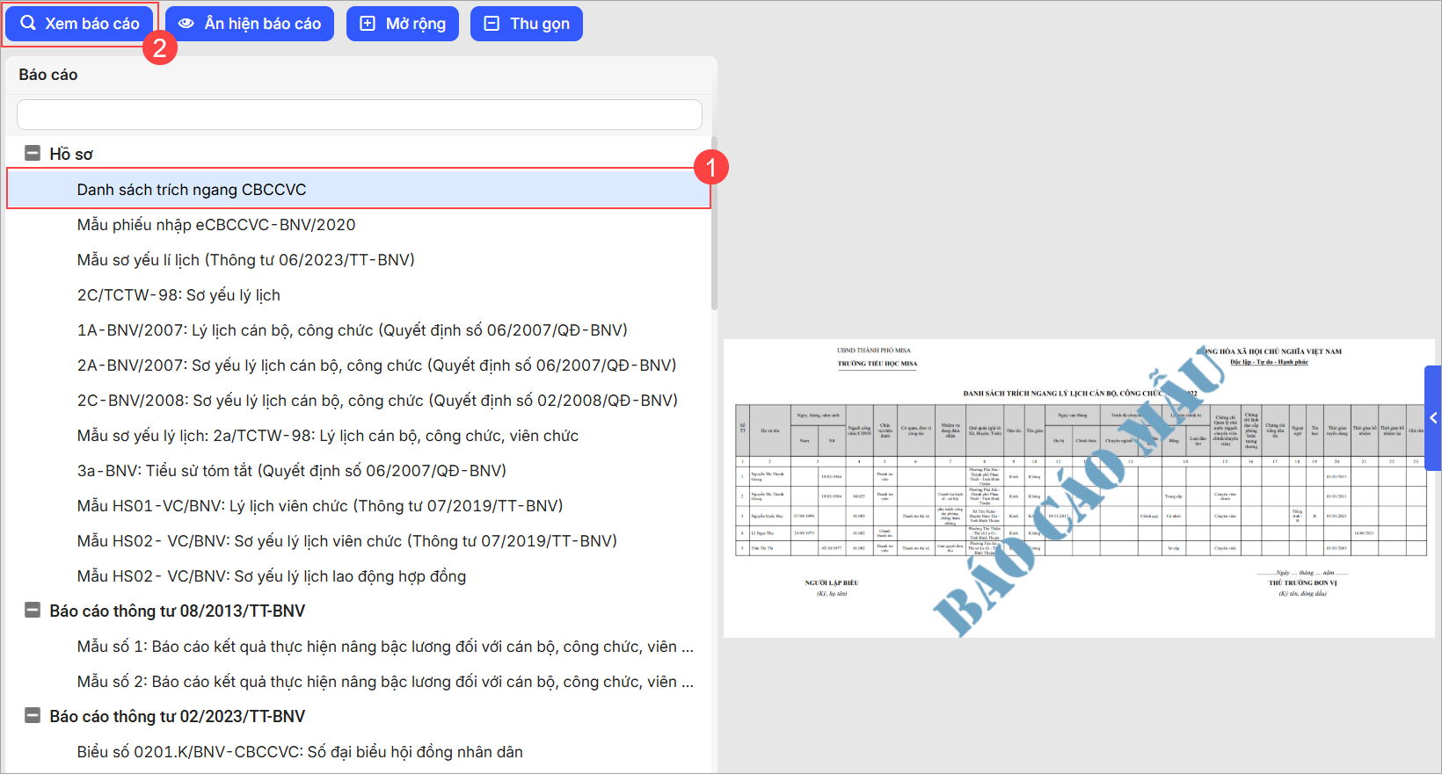
Task: Toggle report visibility with Ẩn hiện báo cáo
Action: click(x=250, y=24)
